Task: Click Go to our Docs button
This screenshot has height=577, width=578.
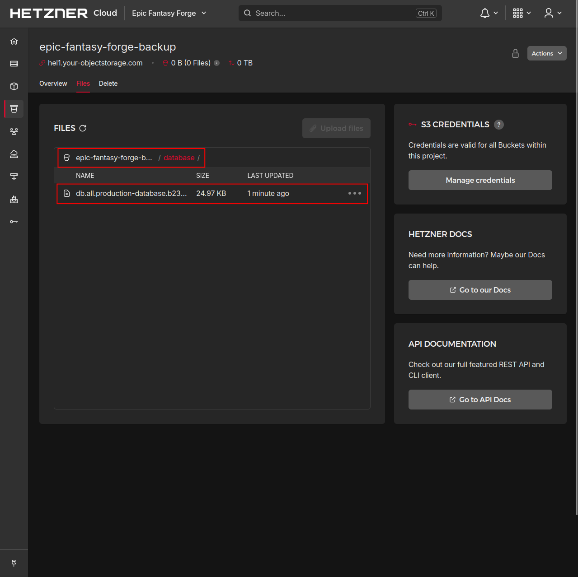Action: coord(480,290)
